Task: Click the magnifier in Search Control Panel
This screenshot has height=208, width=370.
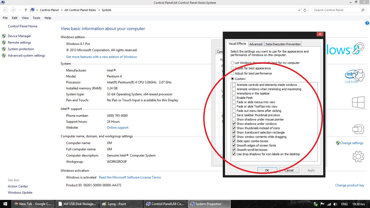Action: tap(363, 10)
